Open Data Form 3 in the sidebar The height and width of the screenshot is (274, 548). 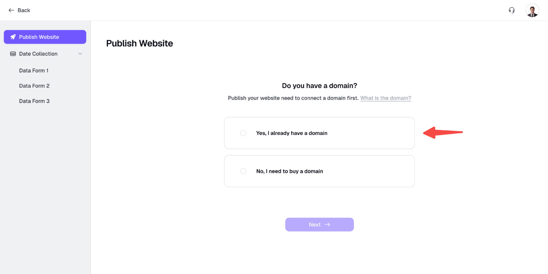coord(34,101)
